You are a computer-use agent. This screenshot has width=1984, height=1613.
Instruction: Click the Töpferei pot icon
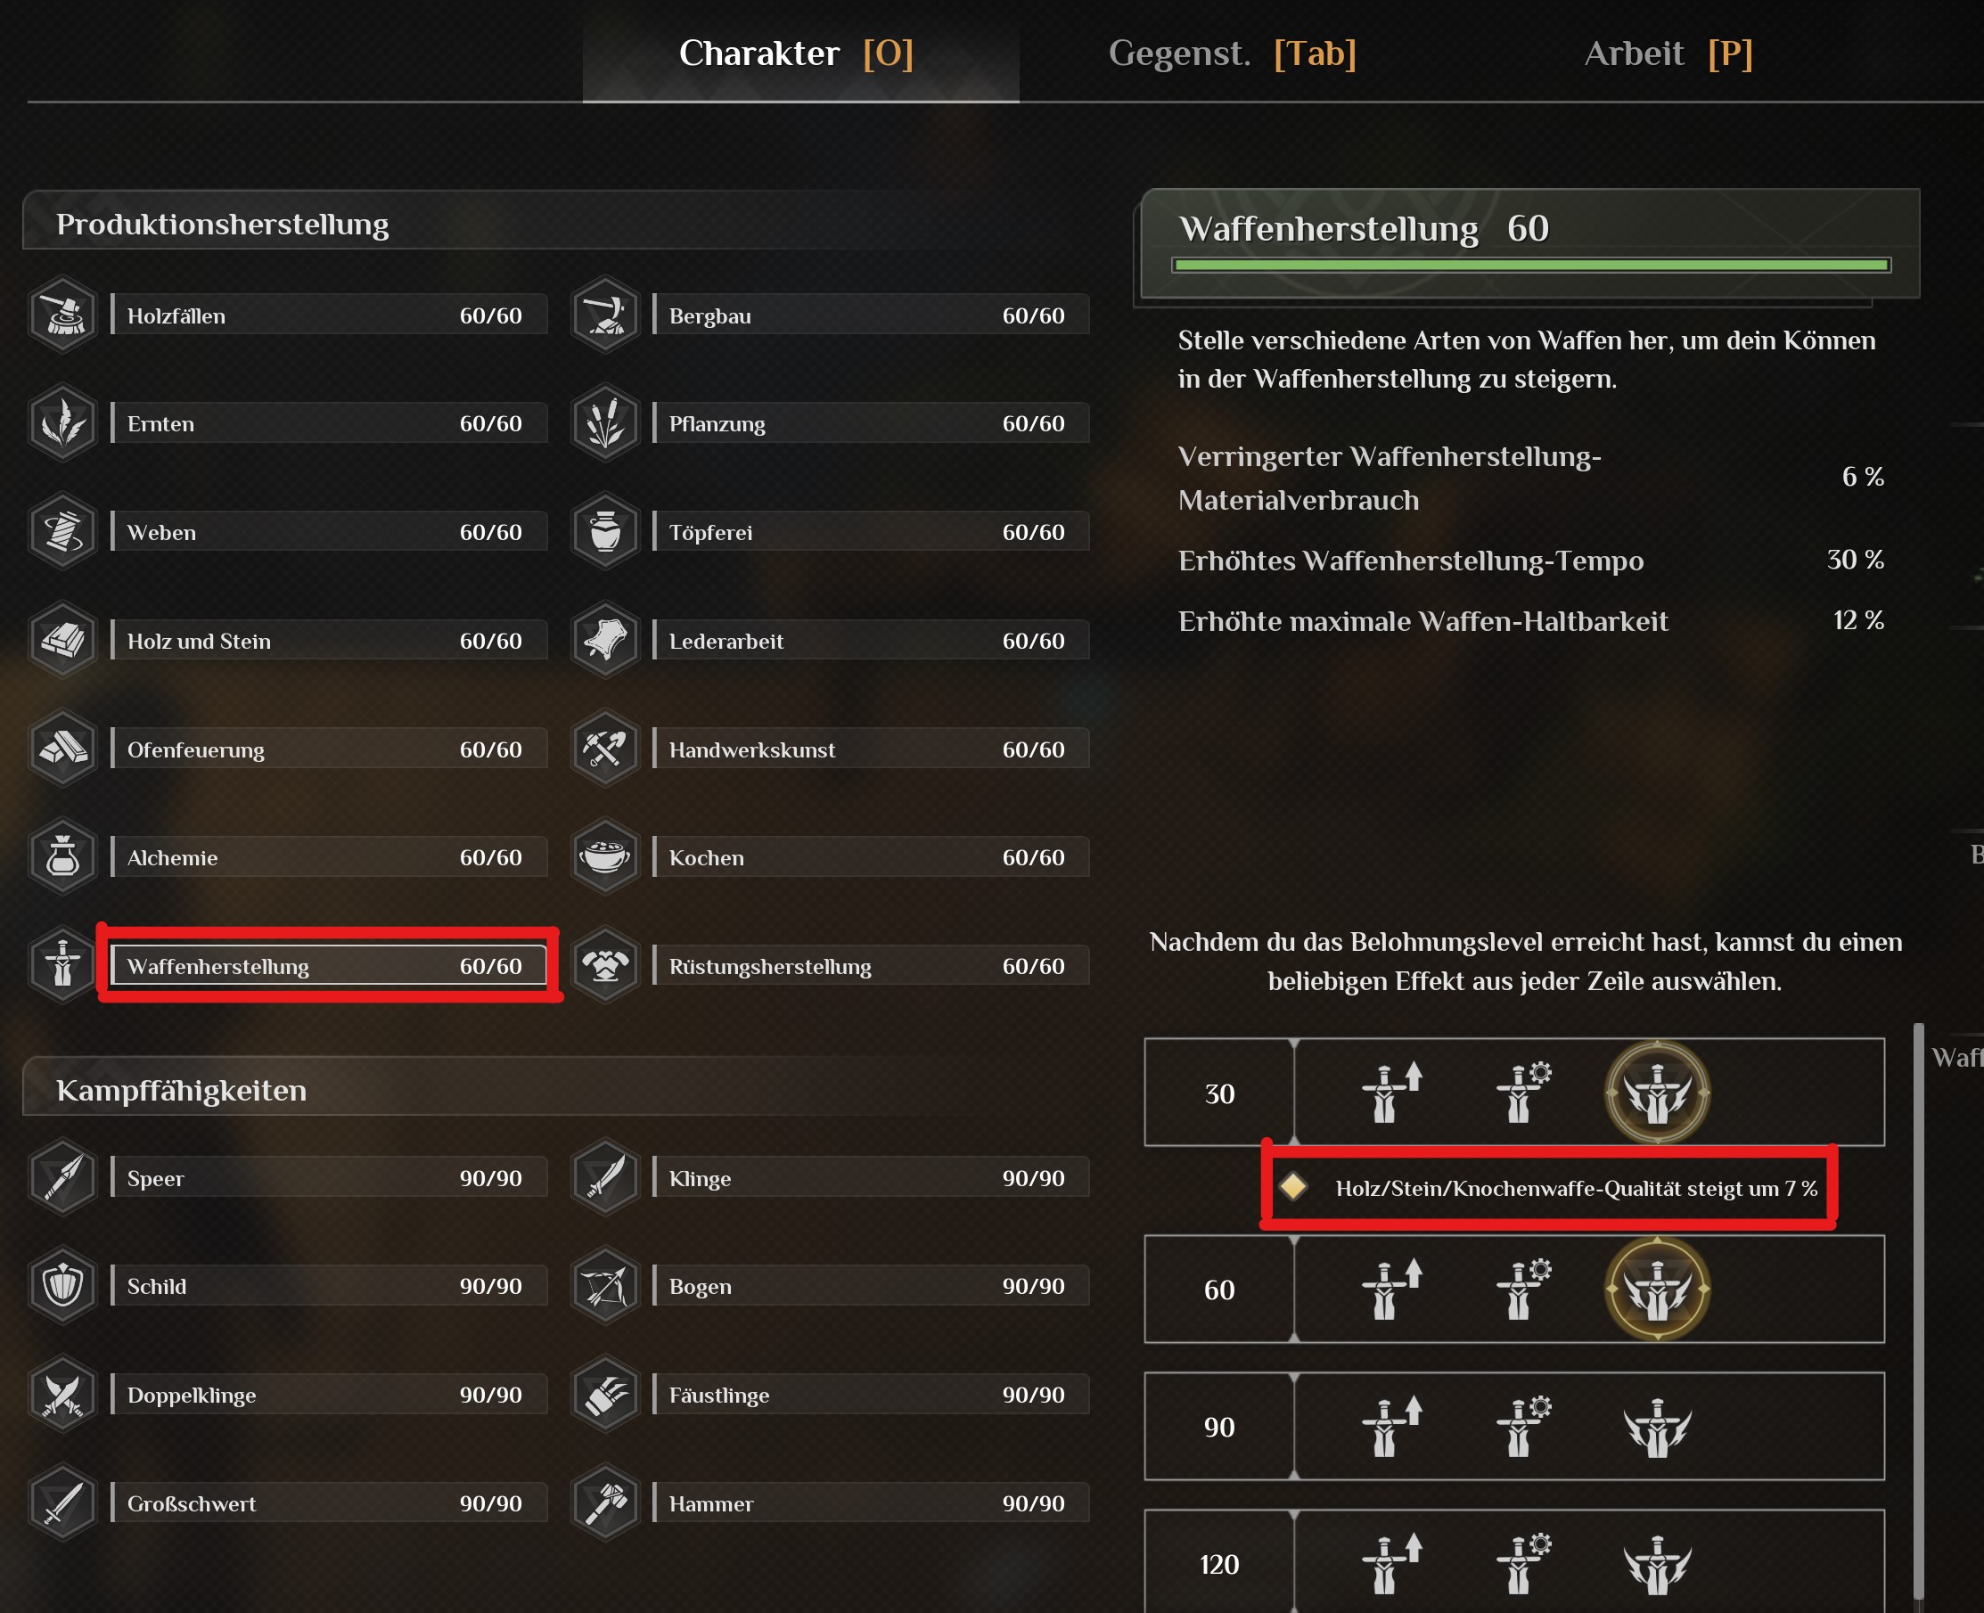tap(605, 531)
